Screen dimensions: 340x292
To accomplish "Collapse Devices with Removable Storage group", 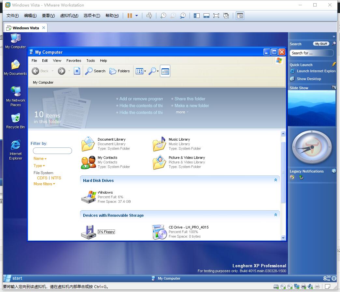I will [x=276, y=215].
